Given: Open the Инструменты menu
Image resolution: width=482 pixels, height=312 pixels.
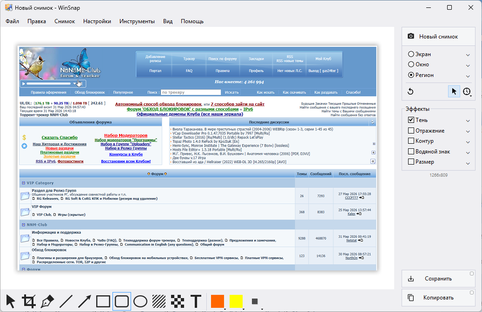Looking at the screenshot, I should coord(137,21).
